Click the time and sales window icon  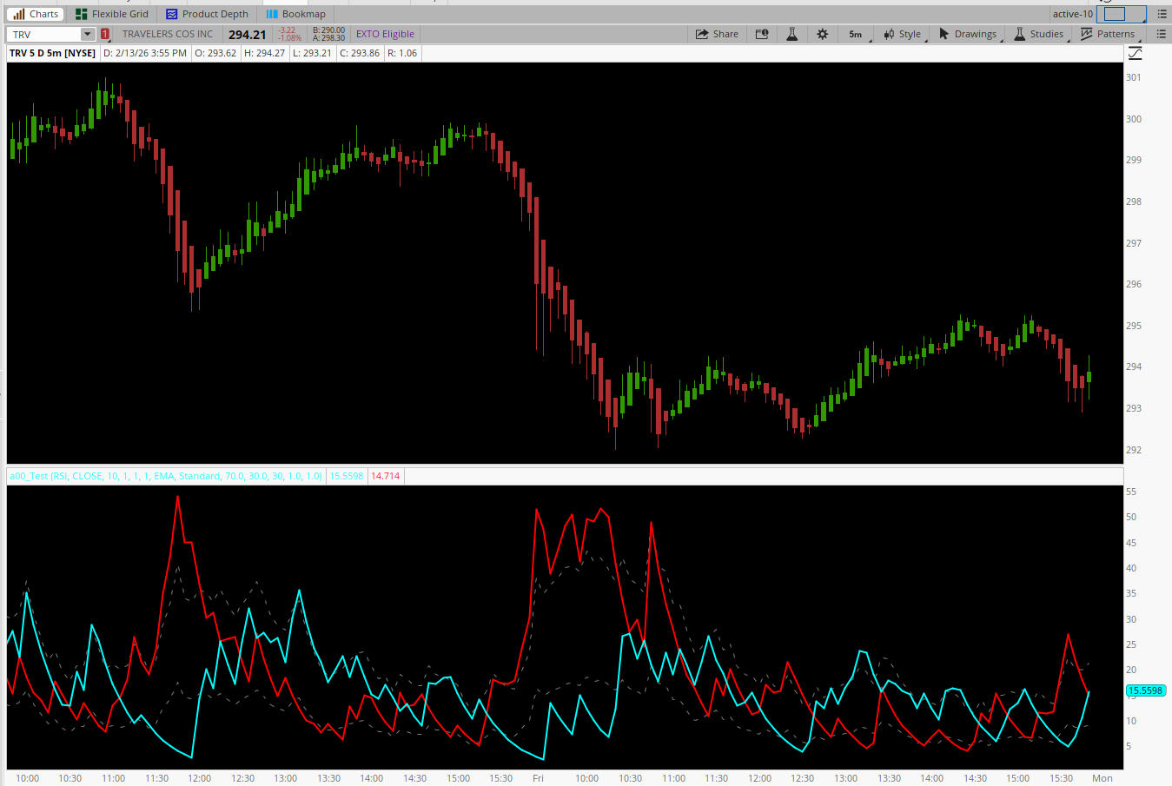pos(762,34)
